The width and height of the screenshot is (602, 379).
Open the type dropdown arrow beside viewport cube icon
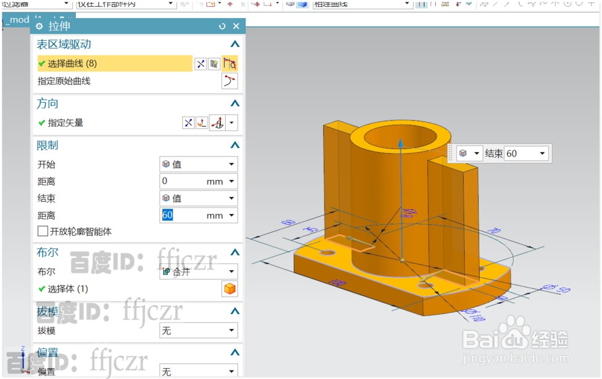[x=476, y=153]
